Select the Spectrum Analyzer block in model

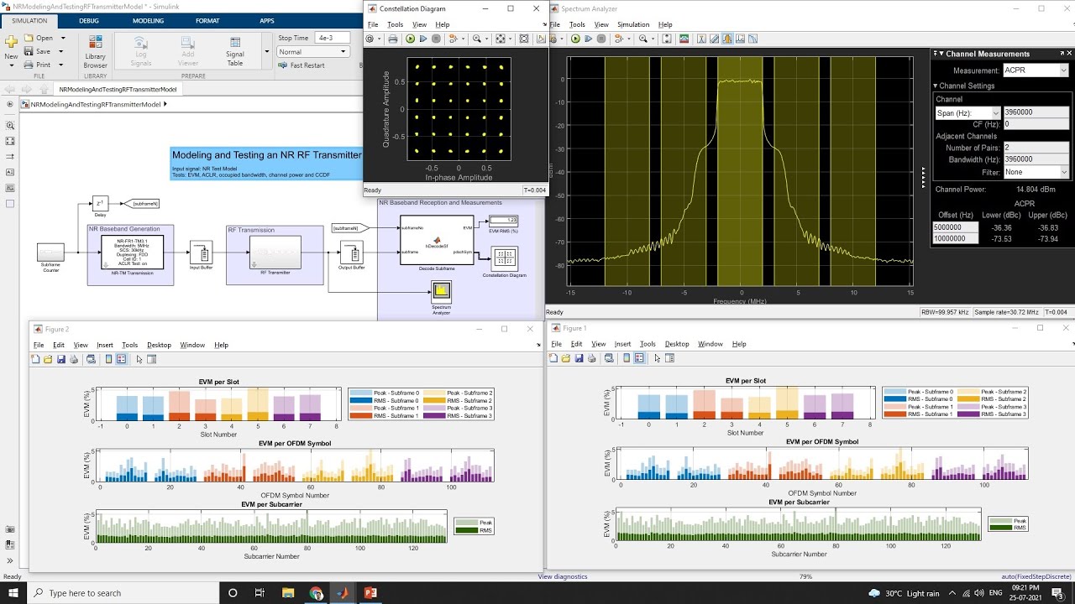(442, 291)
